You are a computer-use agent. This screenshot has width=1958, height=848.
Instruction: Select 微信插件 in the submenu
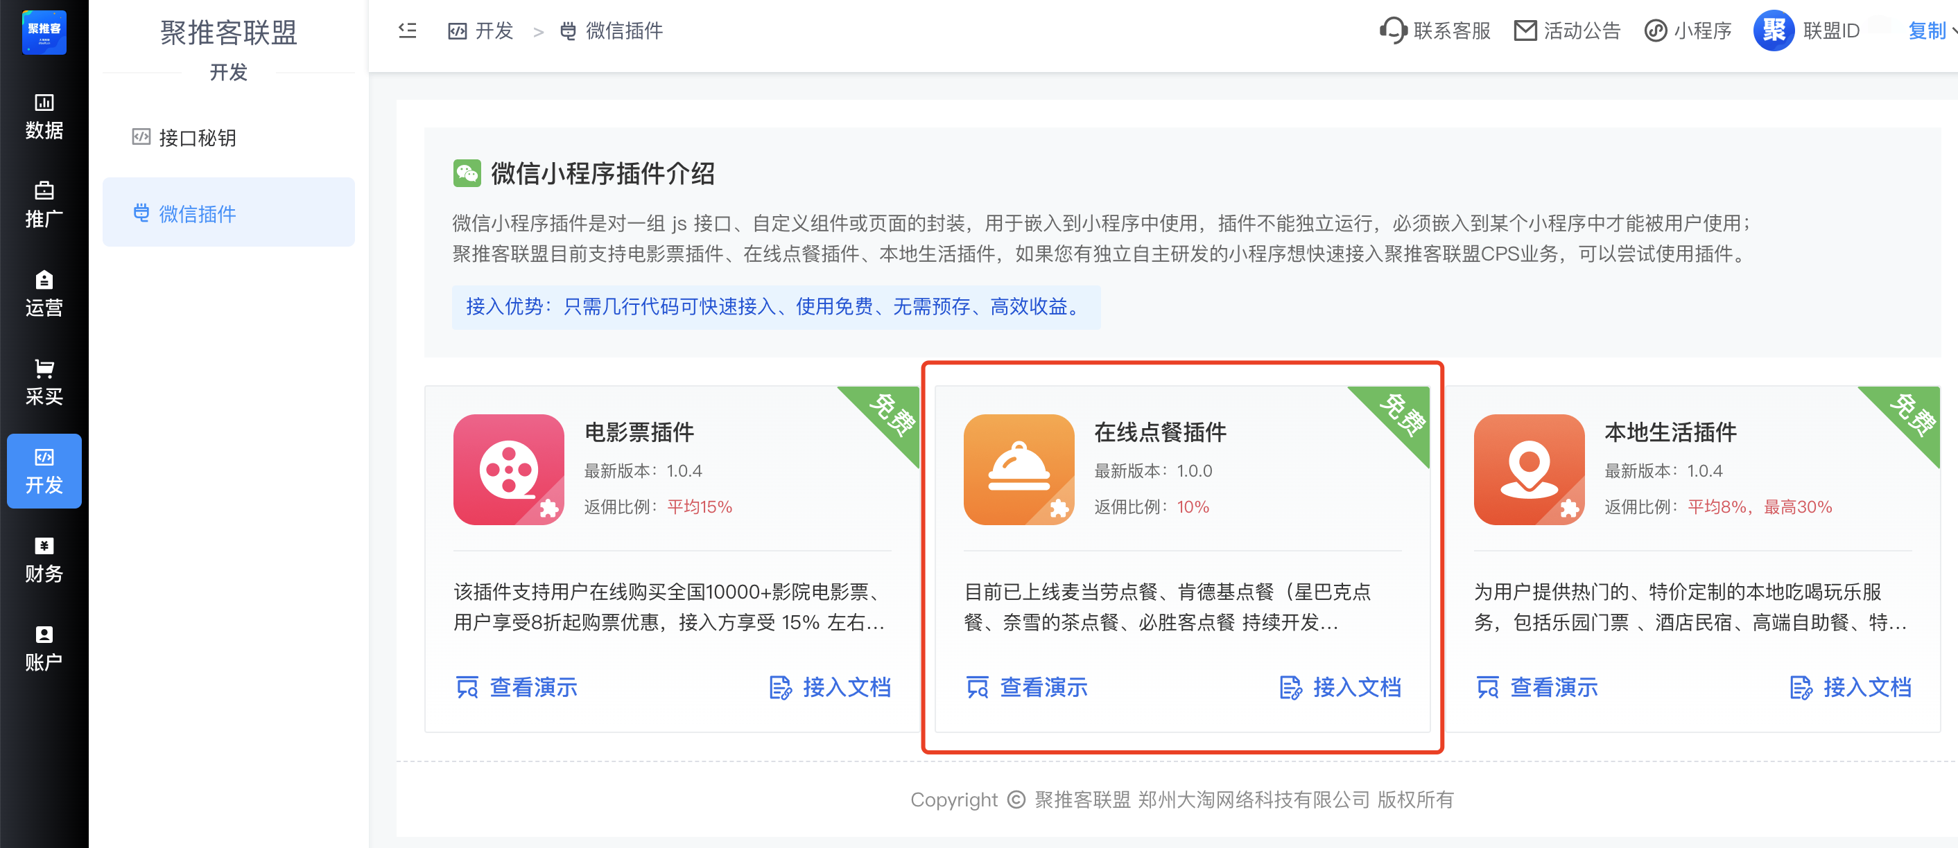point(196,213)
